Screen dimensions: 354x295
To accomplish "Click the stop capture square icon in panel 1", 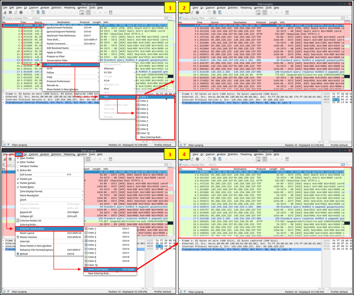I will [x=10, y=12].
